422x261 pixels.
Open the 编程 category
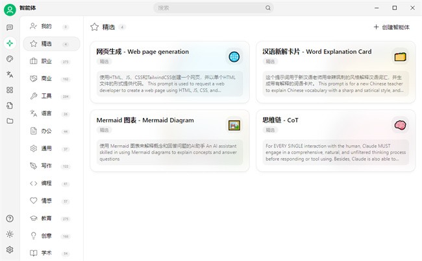(x=51, y=183)
